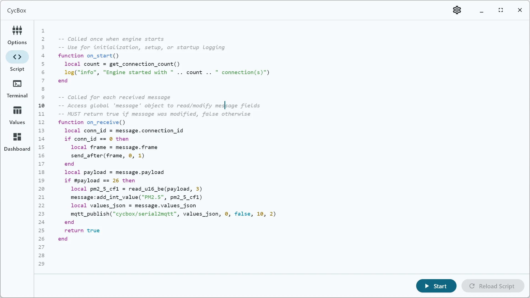Screen dimensions: 530x298
Task: Click the comment about engine starts
Action: click(111, 39)
